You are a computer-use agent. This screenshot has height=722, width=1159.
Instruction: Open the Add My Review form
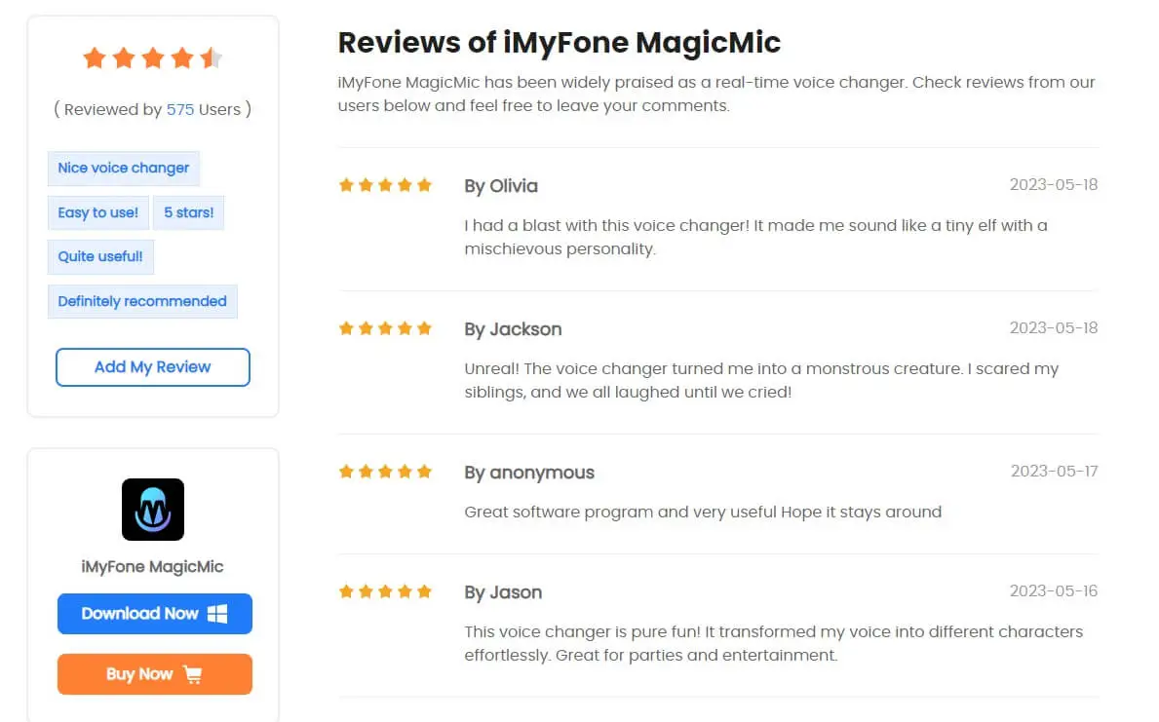153,367
